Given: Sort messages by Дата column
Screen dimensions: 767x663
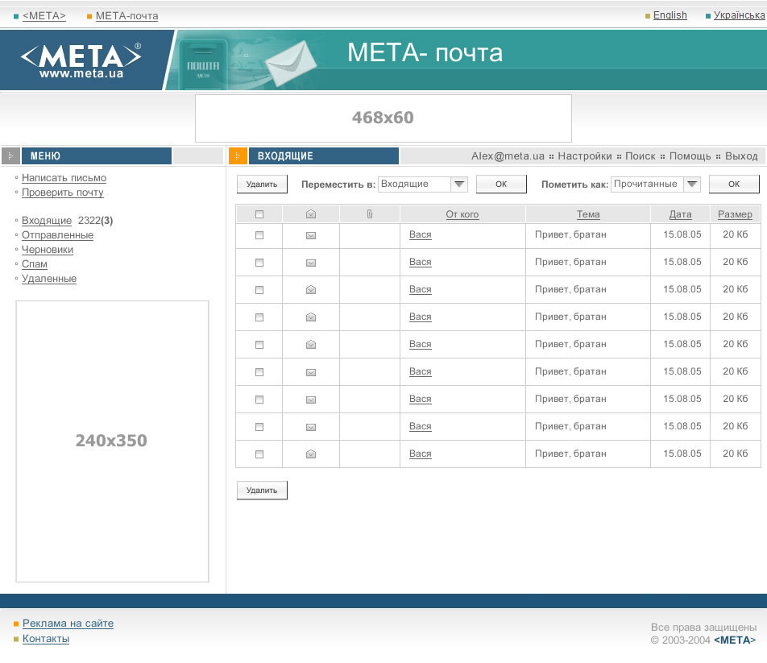Looking at the screenshot, I should point(681,214).
